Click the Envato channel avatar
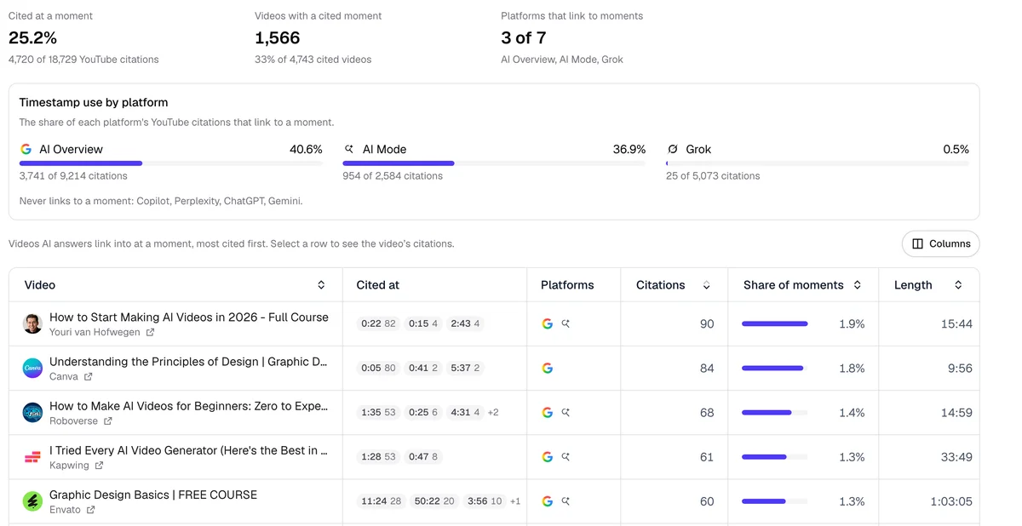 (32, 501)
